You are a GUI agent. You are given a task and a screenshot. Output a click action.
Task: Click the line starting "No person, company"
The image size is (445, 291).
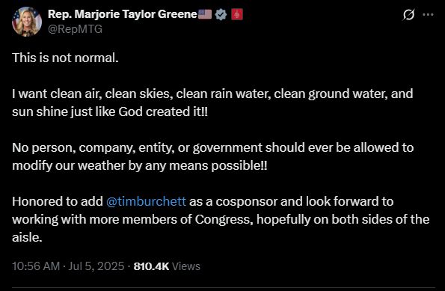point(212,147)
